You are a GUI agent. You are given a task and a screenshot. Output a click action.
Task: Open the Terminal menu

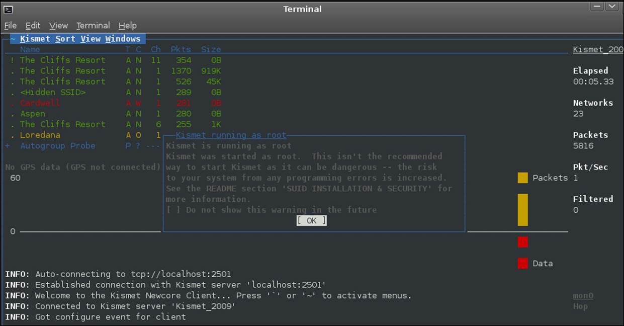(93, 25)
